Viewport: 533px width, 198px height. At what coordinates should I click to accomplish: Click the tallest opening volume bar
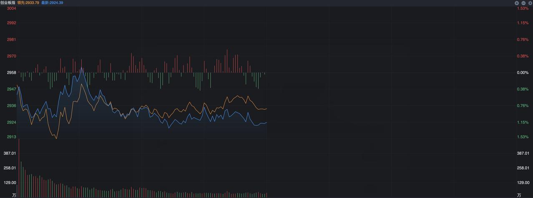[x=19, y=168]
